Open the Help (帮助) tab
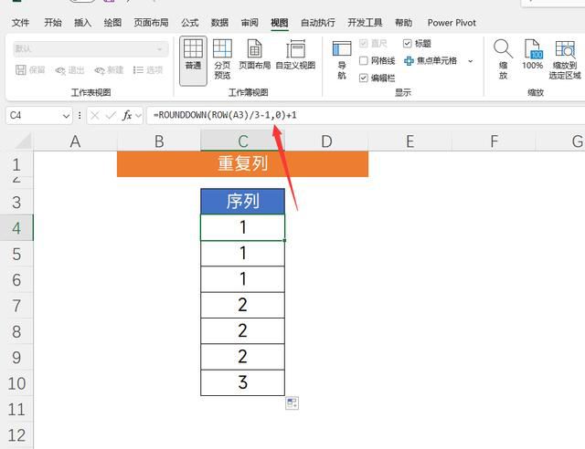Image resolution: width=585 pixels, height=449 pixels. click(x=404, y=23)
